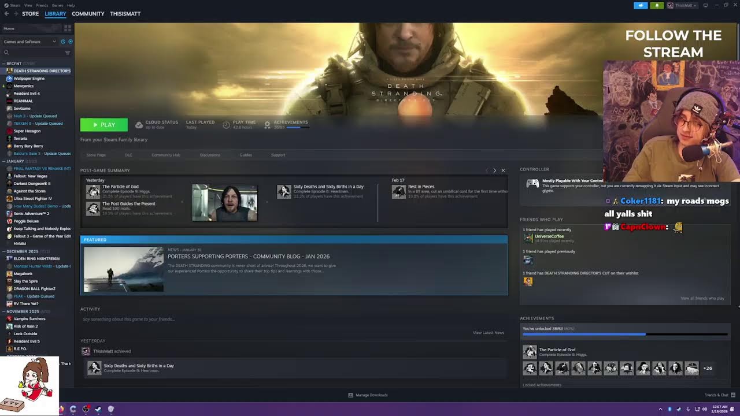Show hidden system tray icons chevron
The height and width of the screenshot is (416, 740).
coord(660,409)
